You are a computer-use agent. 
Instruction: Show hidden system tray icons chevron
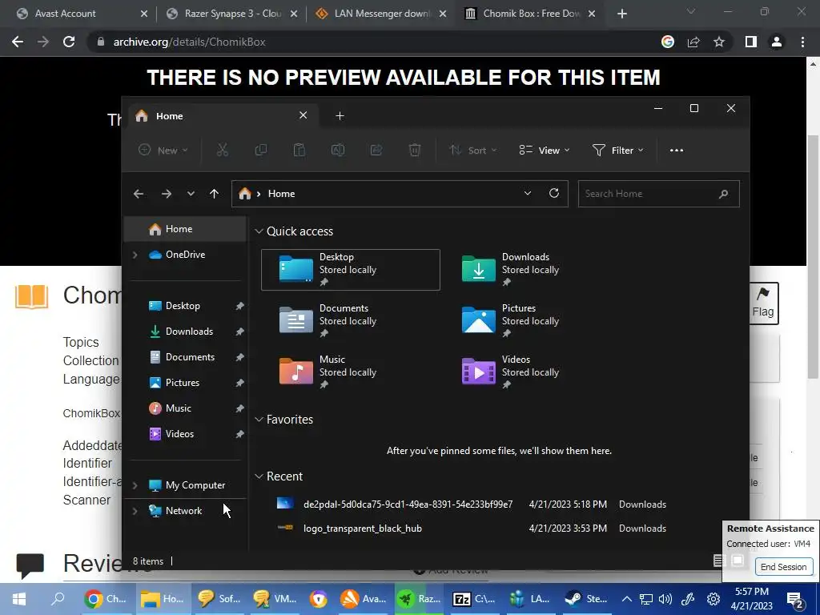(626, 599)
